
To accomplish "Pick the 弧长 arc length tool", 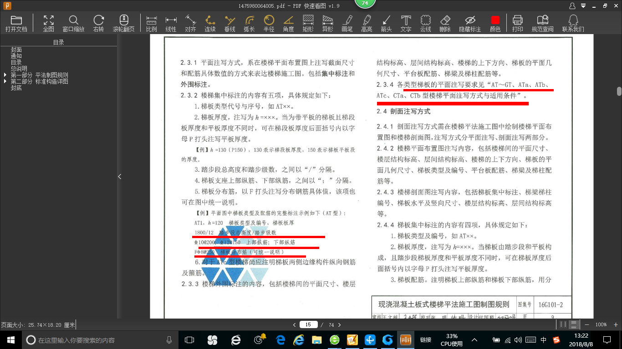I will pyautogui.click(x=249, y=23).
